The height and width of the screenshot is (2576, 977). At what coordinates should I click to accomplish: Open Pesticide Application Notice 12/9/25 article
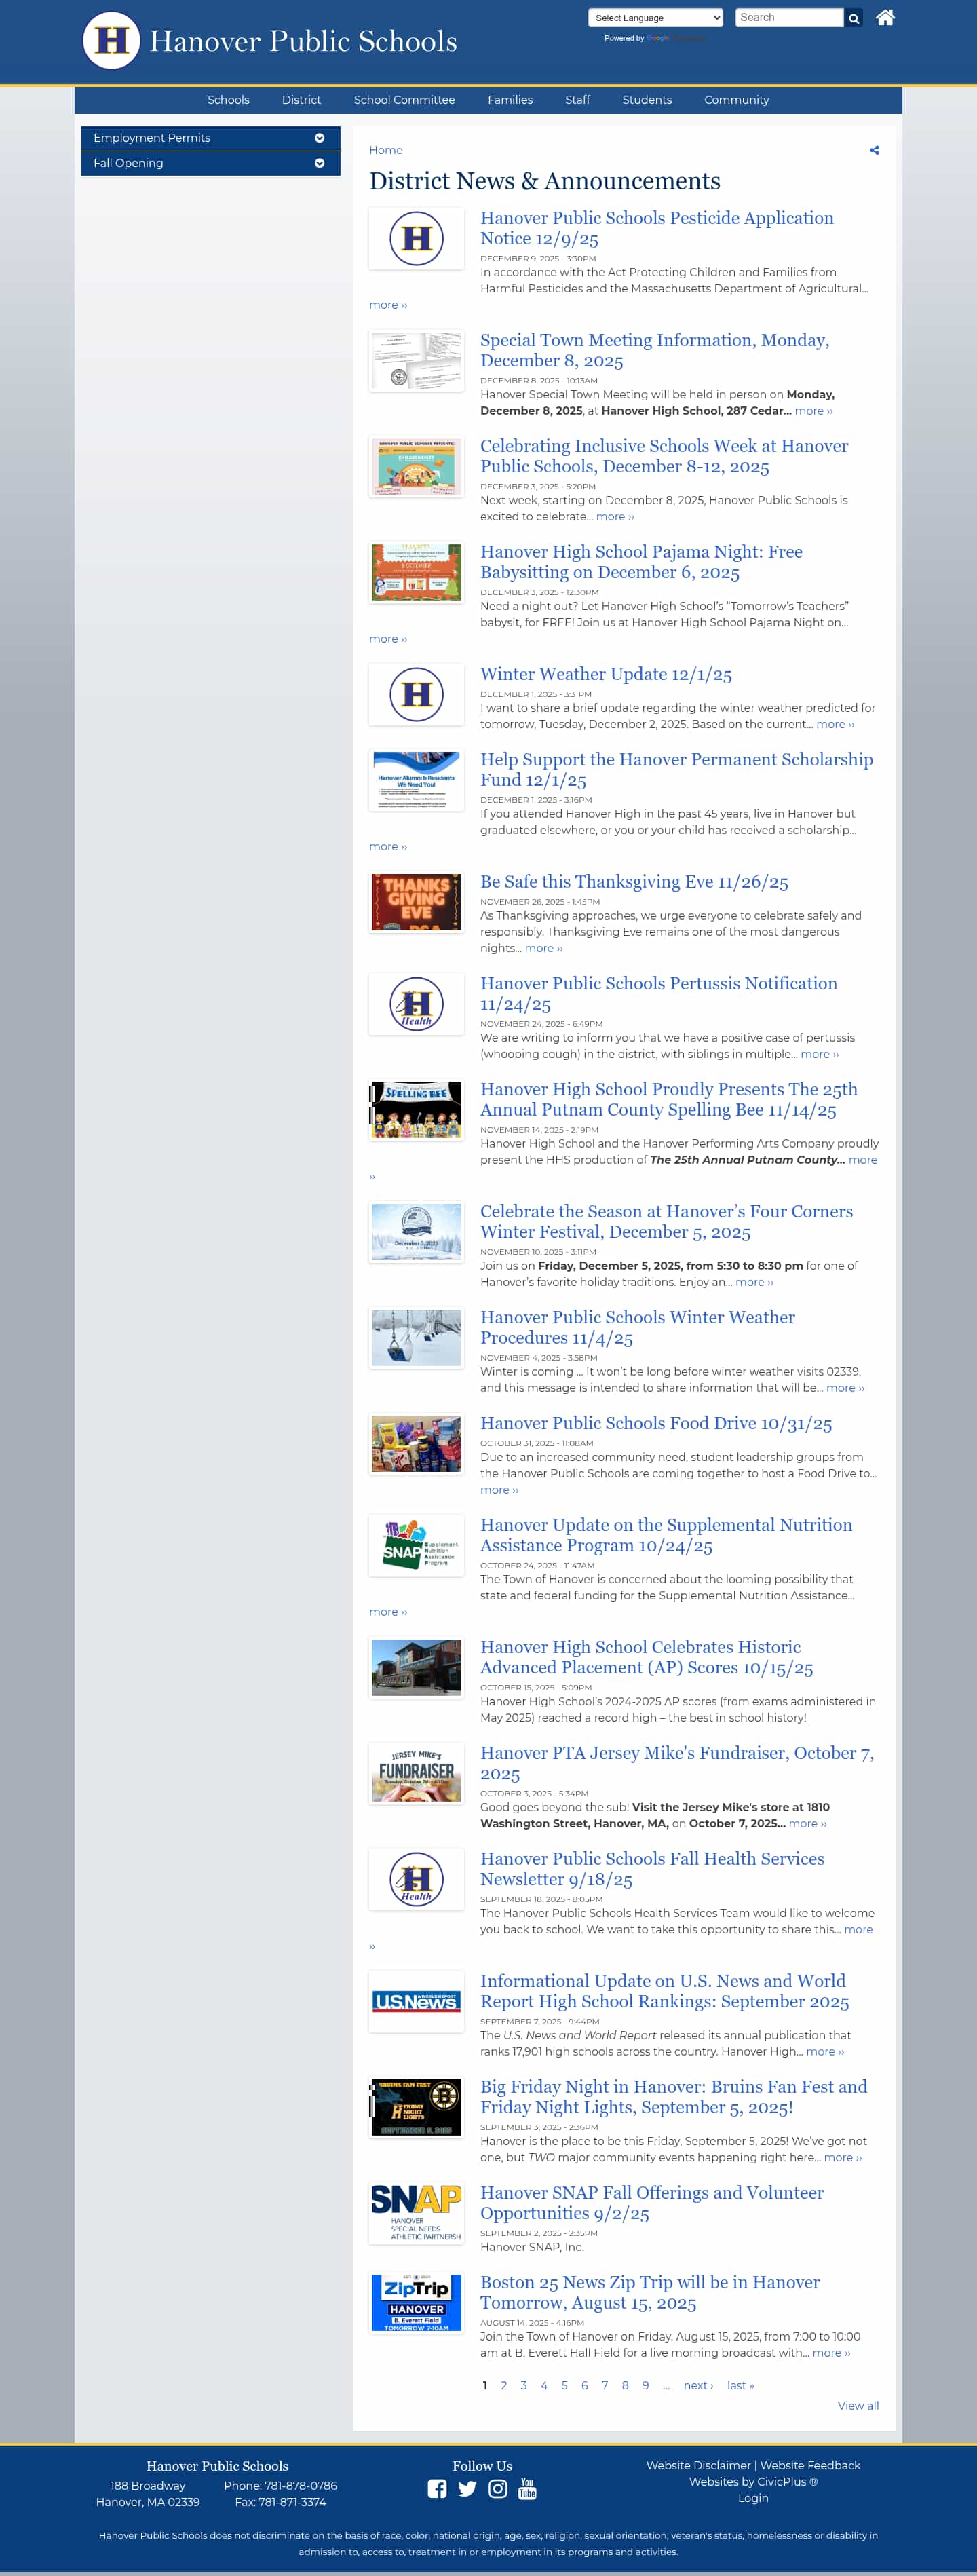click(x=656, y=228)
